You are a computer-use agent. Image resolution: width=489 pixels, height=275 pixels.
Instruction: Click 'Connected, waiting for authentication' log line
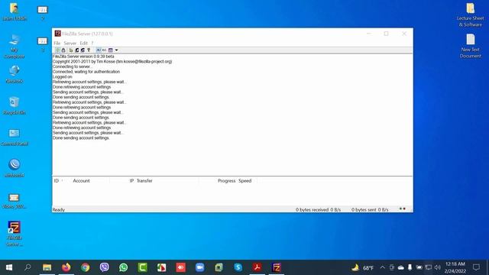pyautogui.click(x=86, y=72)
